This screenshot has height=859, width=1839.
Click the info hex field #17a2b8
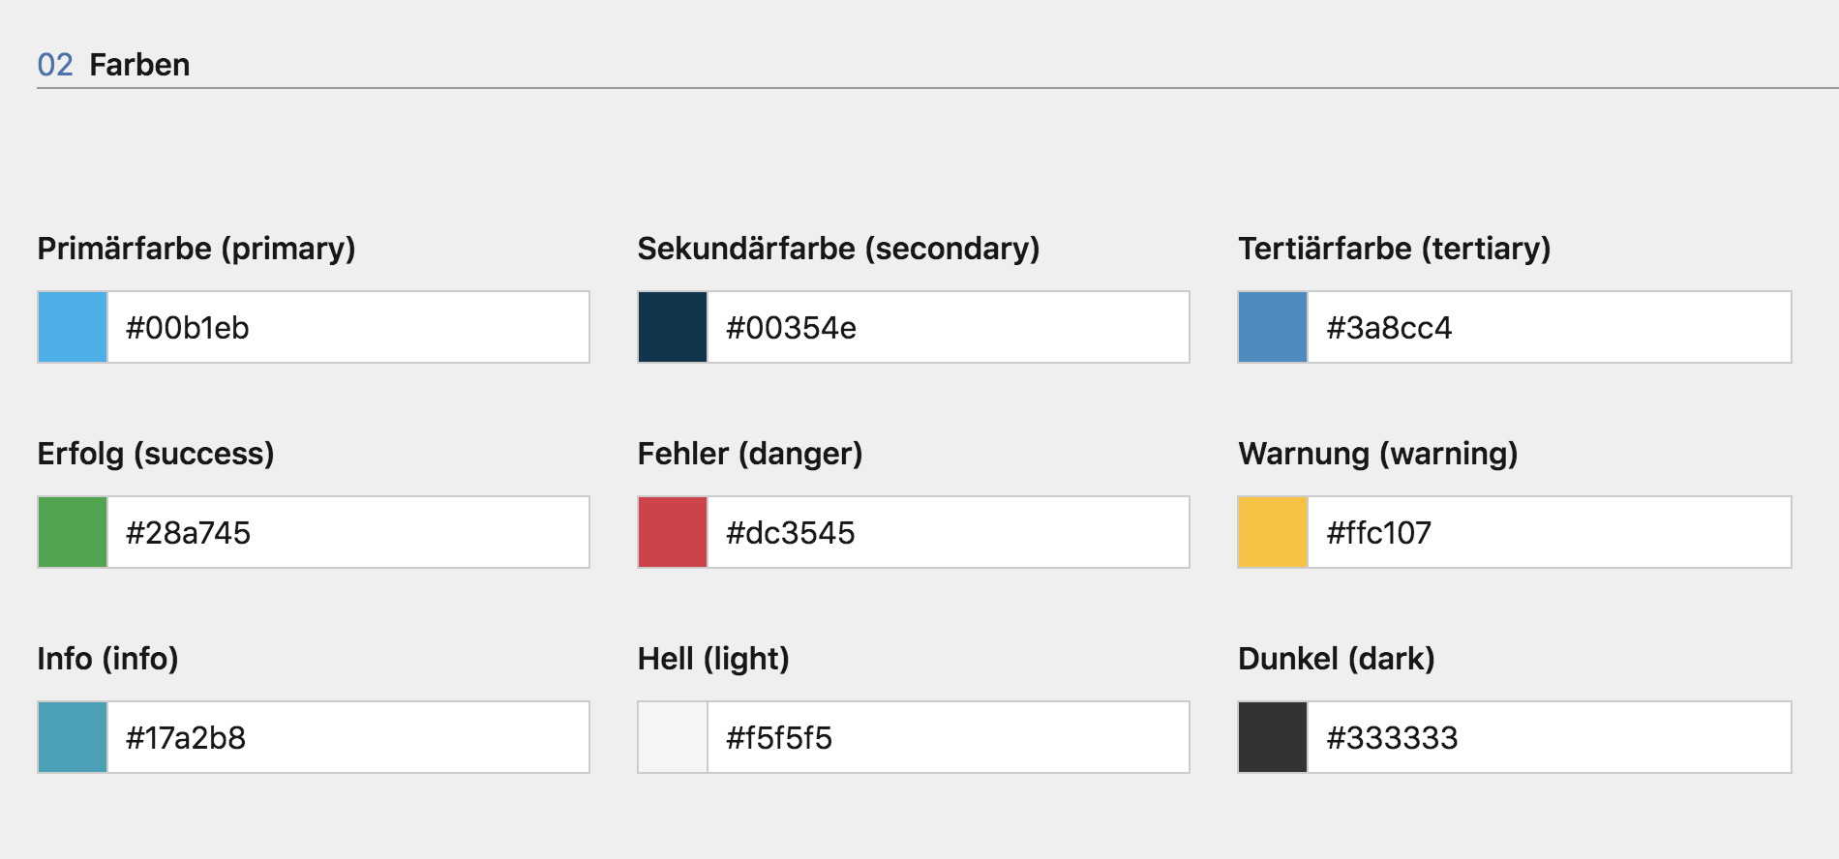click(x=347, y=737)
